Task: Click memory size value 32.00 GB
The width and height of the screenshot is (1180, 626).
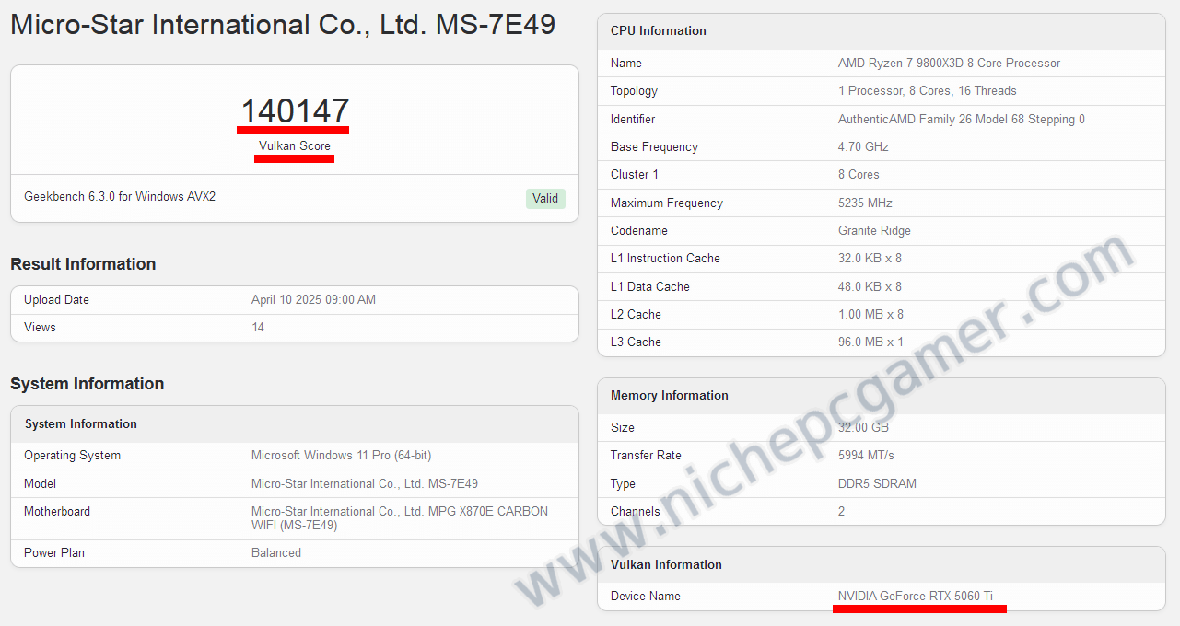Action: click(x=863, y=427)
